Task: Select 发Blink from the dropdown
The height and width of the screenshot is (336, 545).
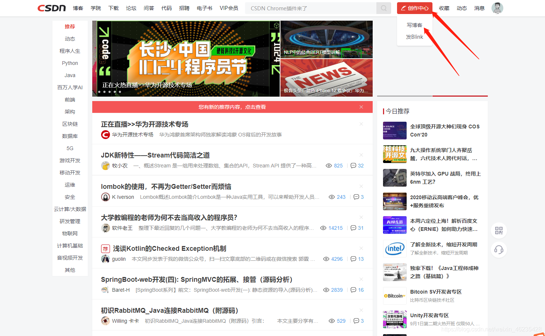Action: [x=414, y=37]
